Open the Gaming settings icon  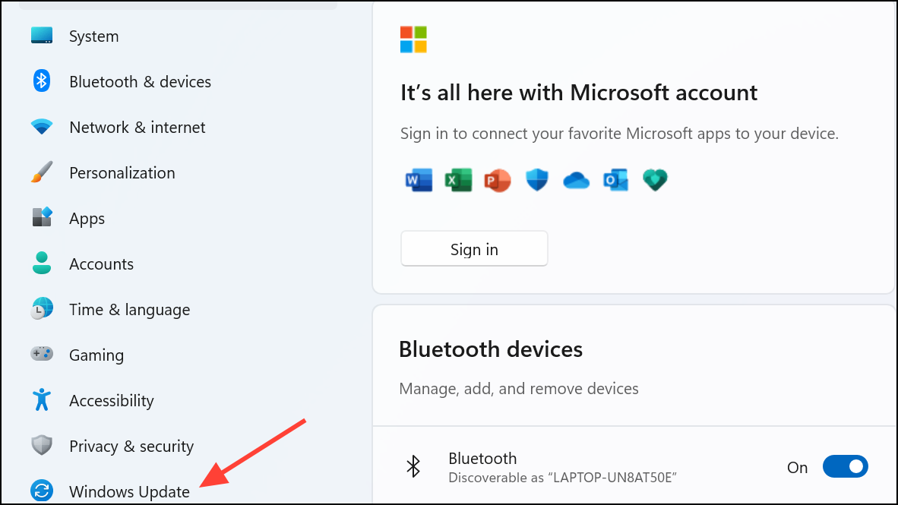pos(42,355)
